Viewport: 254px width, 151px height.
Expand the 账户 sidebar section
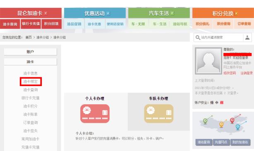[x=30, y=52]
